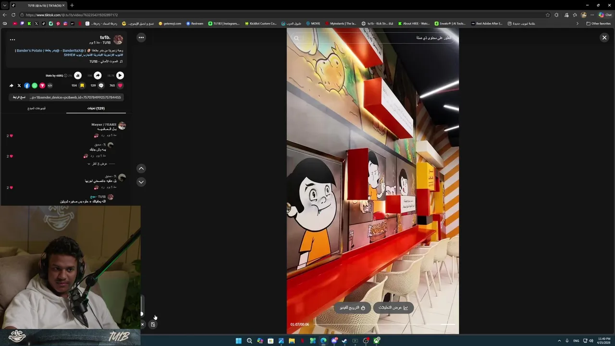Switch to comments (129) tab
The image size is (615, 346).
point(96,108)
